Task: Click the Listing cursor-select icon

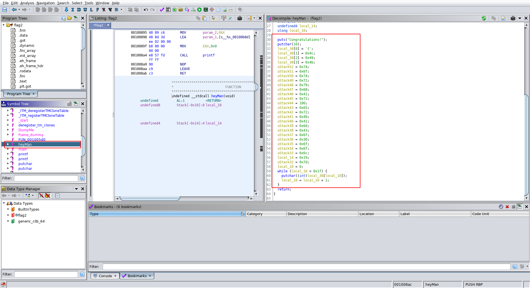Action: [x=214, y=18]
